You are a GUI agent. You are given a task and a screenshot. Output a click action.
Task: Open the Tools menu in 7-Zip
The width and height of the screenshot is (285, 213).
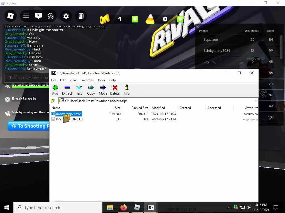pyautogui.click(x=101, y=80)
